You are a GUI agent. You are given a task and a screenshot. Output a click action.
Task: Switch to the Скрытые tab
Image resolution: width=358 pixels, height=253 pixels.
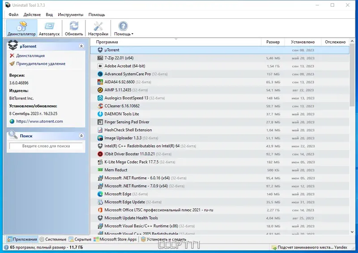coord(80,239)
